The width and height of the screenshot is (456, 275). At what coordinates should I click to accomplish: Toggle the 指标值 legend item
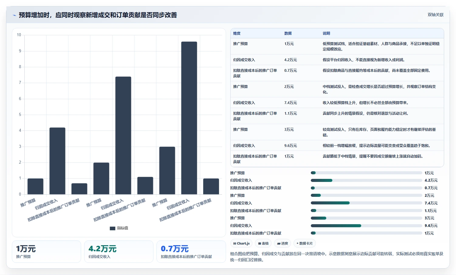tap(119, 228)
